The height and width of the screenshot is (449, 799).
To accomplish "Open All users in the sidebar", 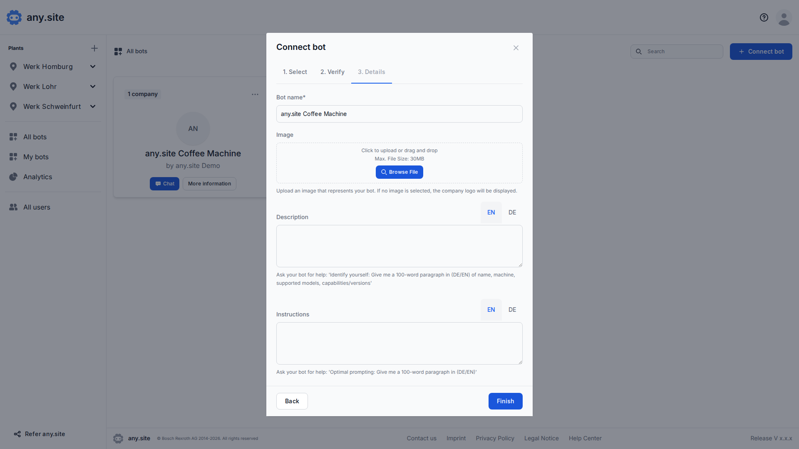I will pos(53,207).
